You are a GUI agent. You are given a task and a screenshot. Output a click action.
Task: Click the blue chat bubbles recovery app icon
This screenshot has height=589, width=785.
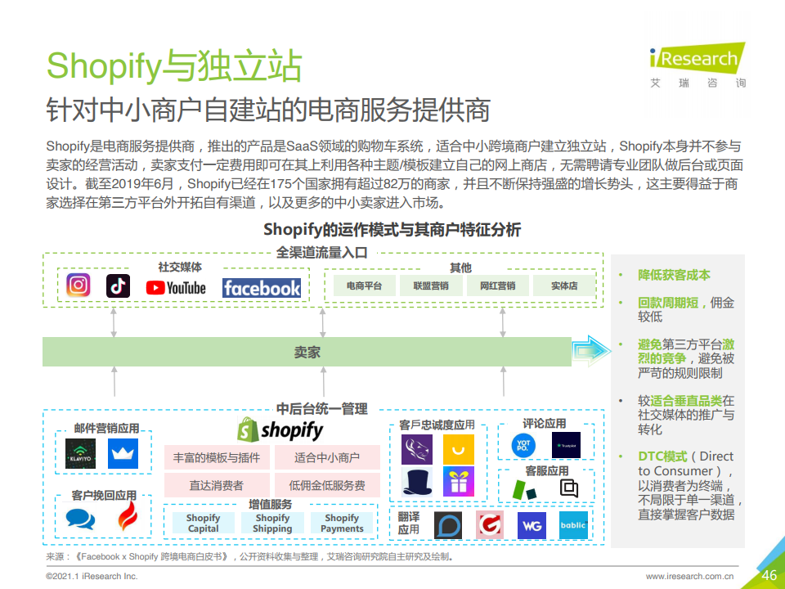coord(80,519)
